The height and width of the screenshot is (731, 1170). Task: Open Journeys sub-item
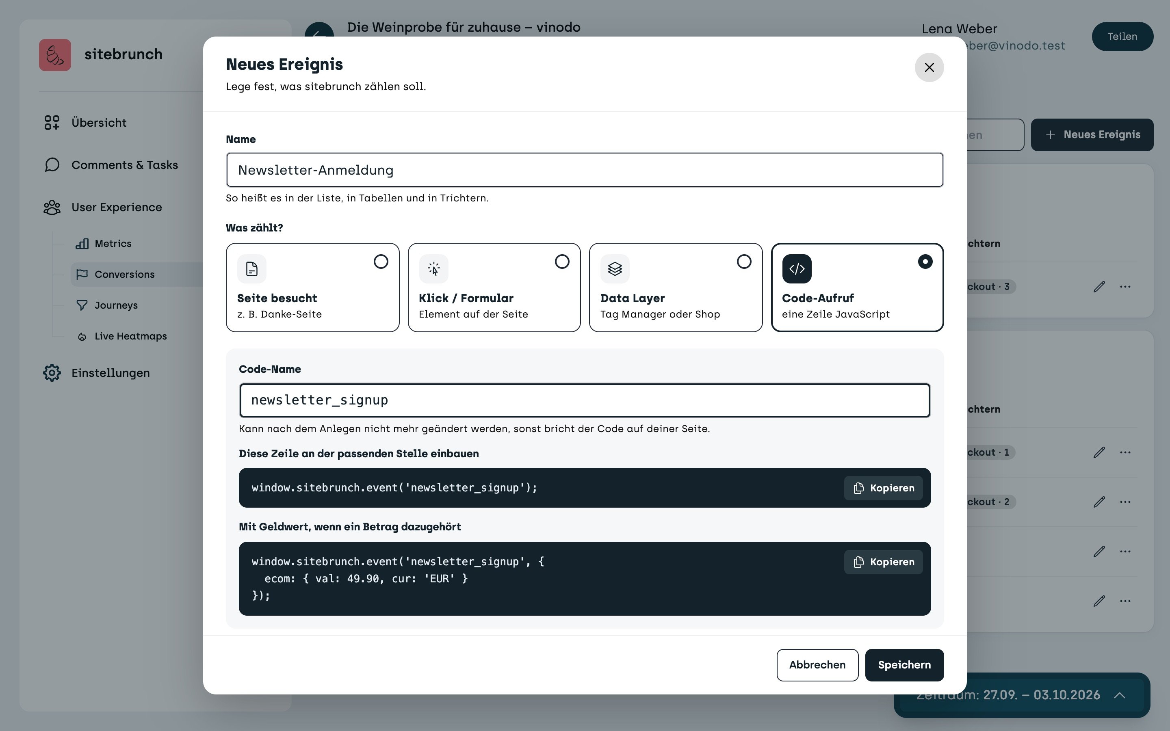[116, 305]
